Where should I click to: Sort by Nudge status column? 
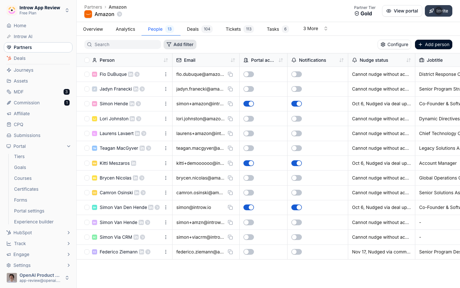click(x=409, y=60)
